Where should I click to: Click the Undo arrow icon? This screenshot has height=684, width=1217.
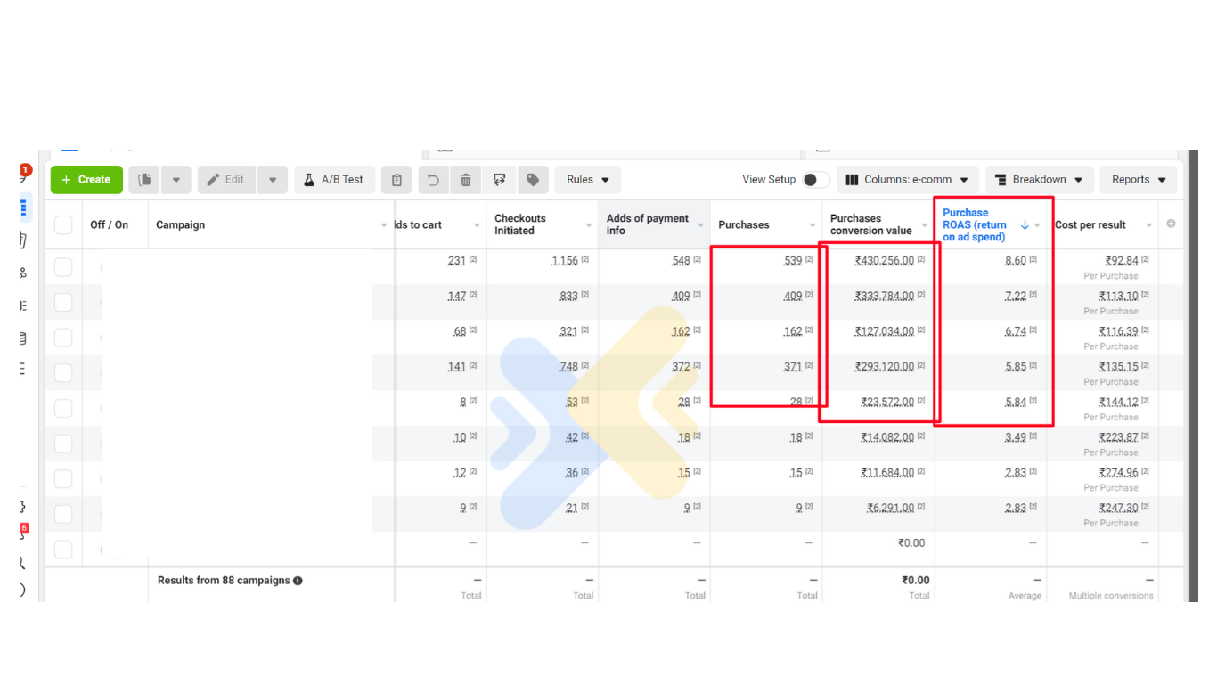tap(433, 180)
